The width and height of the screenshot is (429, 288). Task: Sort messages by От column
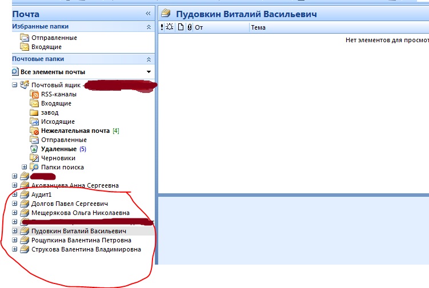(x=199, y=27)
